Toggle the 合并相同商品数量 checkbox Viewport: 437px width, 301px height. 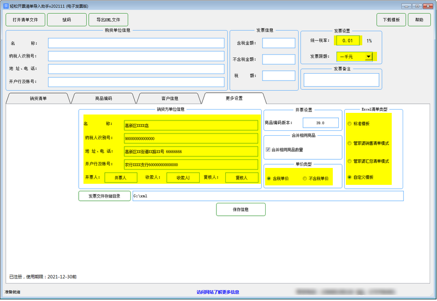[268, 149]
